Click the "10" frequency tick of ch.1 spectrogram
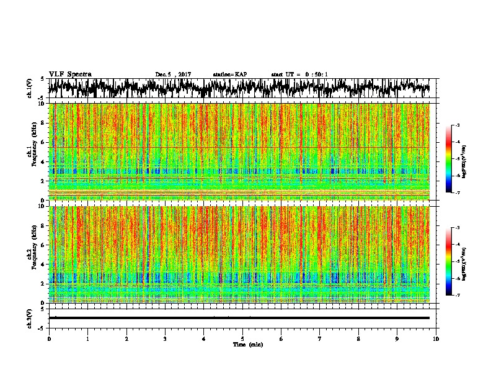The image size is (491, 380). pyautogui.click(x=42, y=104)
